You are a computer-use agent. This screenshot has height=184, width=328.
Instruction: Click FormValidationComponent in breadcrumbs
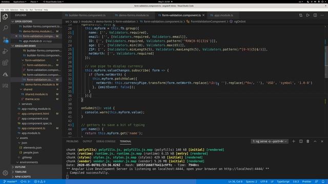click(208, 21)
